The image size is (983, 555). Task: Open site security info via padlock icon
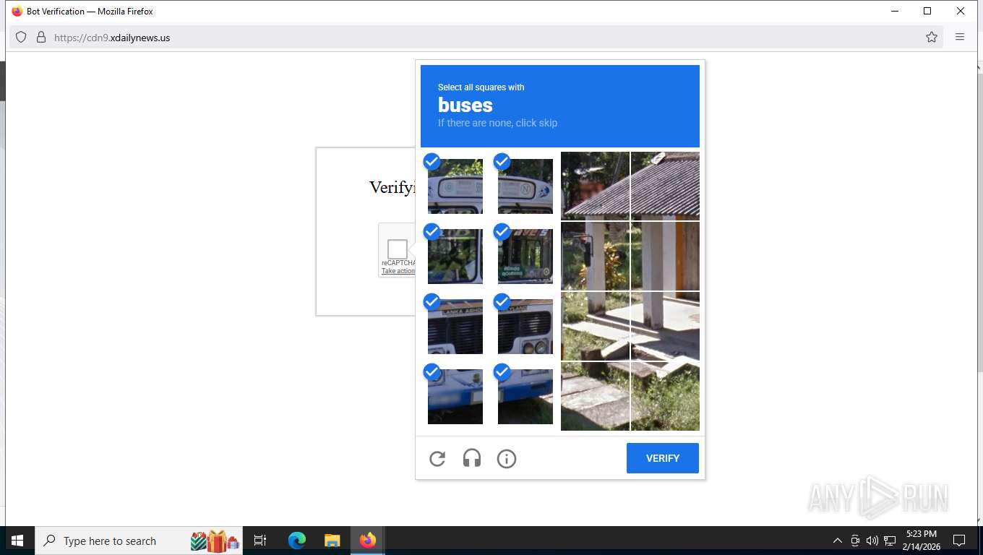[41, 37]
